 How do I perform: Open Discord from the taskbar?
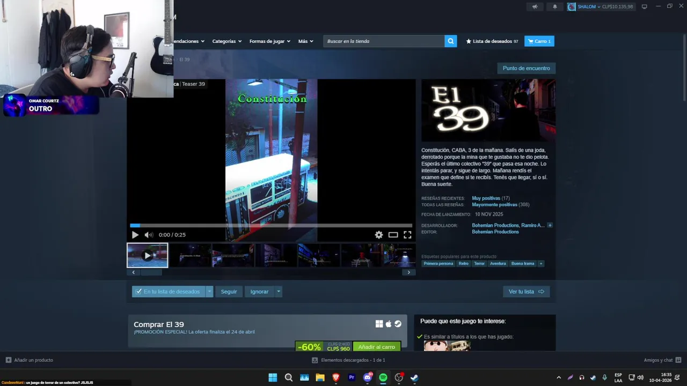[368, 377]
